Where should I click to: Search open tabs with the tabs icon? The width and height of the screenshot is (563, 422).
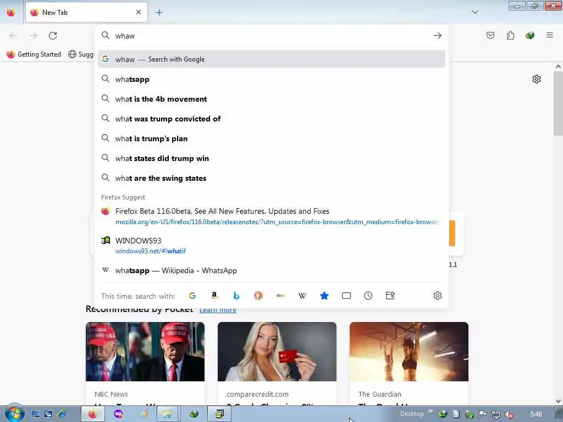346,296
